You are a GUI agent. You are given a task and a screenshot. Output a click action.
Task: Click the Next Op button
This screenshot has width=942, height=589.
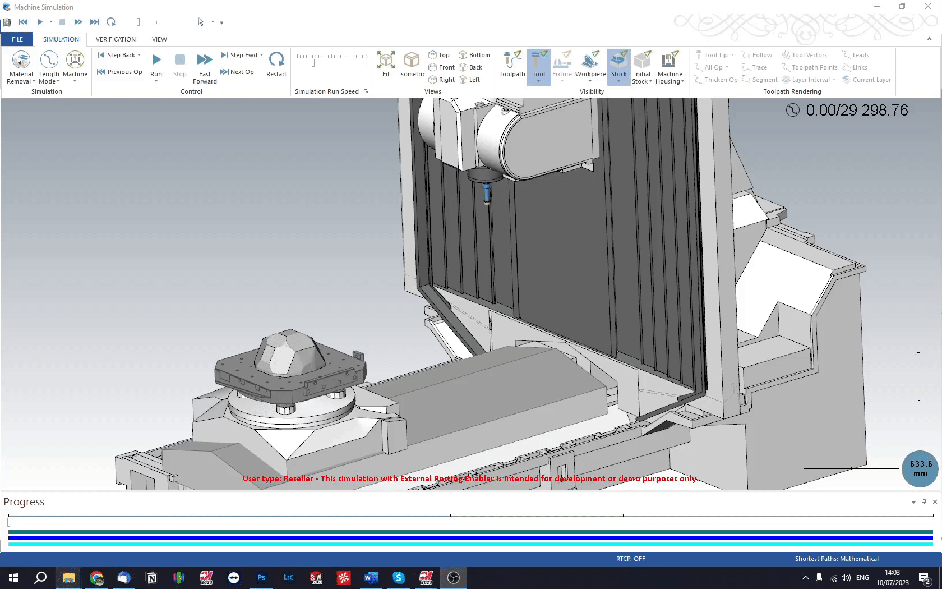(237, 72)
